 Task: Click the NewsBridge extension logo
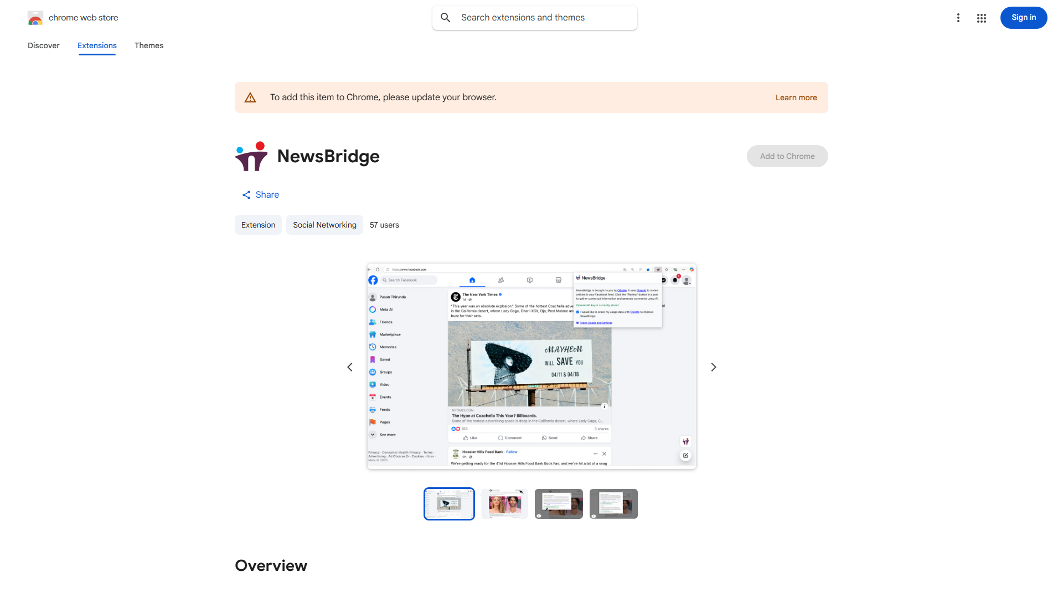tap(251, 156)
